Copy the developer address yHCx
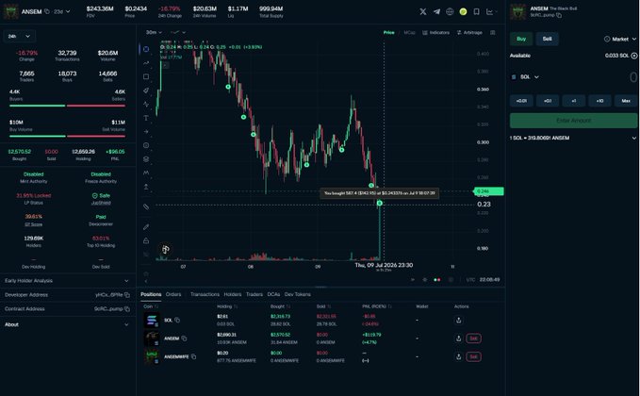This screenshot has width=640, height=396. 127,295
